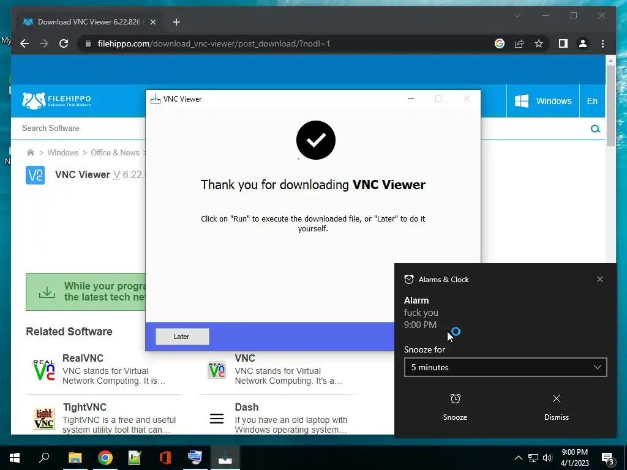This screenshot has height=470, width=627.
Task: Open File Explorer from taskbar
Action: (x=75, y=458)
